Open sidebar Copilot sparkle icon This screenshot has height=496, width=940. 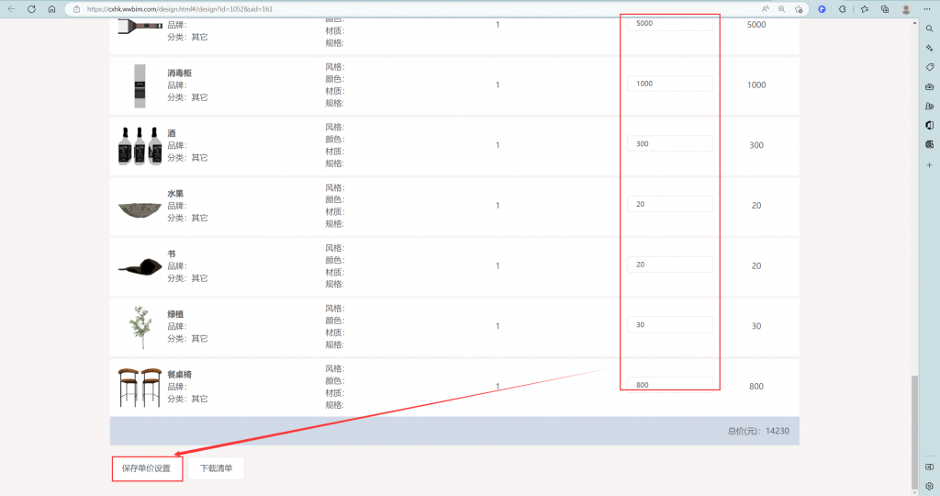tap(929, 48)
